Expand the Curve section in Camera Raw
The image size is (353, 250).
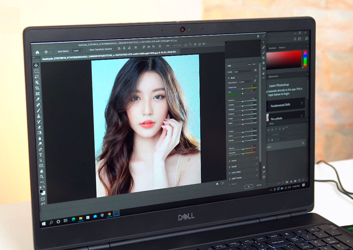tap(234, 160)
